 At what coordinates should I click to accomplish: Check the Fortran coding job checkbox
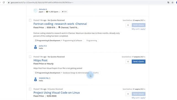pos(30,20)
